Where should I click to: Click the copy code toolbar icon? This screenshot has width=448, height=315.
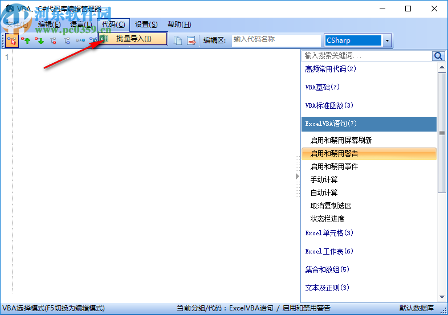(178, 40)
